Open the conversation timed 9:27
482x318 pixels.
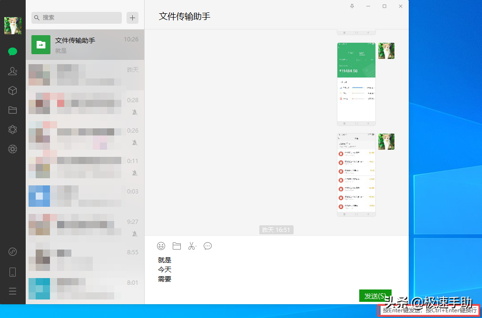[x=85, y=227]
